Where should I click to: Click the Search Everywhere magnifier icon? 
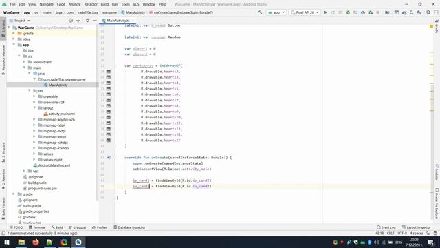(428, 12)
